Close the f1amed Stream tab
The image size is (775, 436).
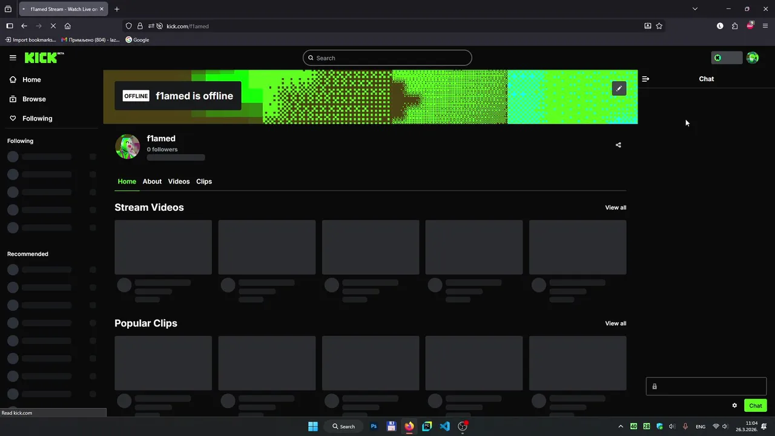tap(102, 9)
